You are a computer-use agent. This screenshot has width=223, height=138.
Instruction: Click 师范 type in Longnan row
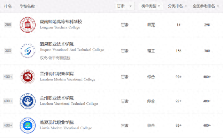point(151,25)
